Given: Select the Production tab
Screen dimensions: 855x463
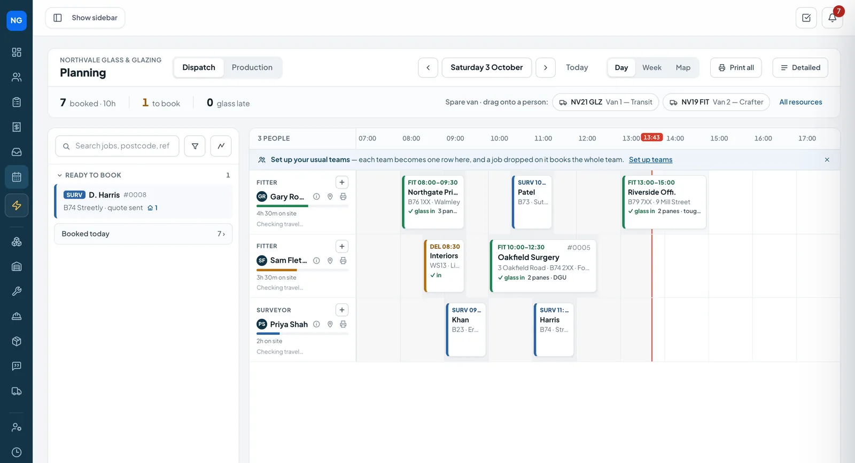Looking at the screenshot, I should click(252, 67).
